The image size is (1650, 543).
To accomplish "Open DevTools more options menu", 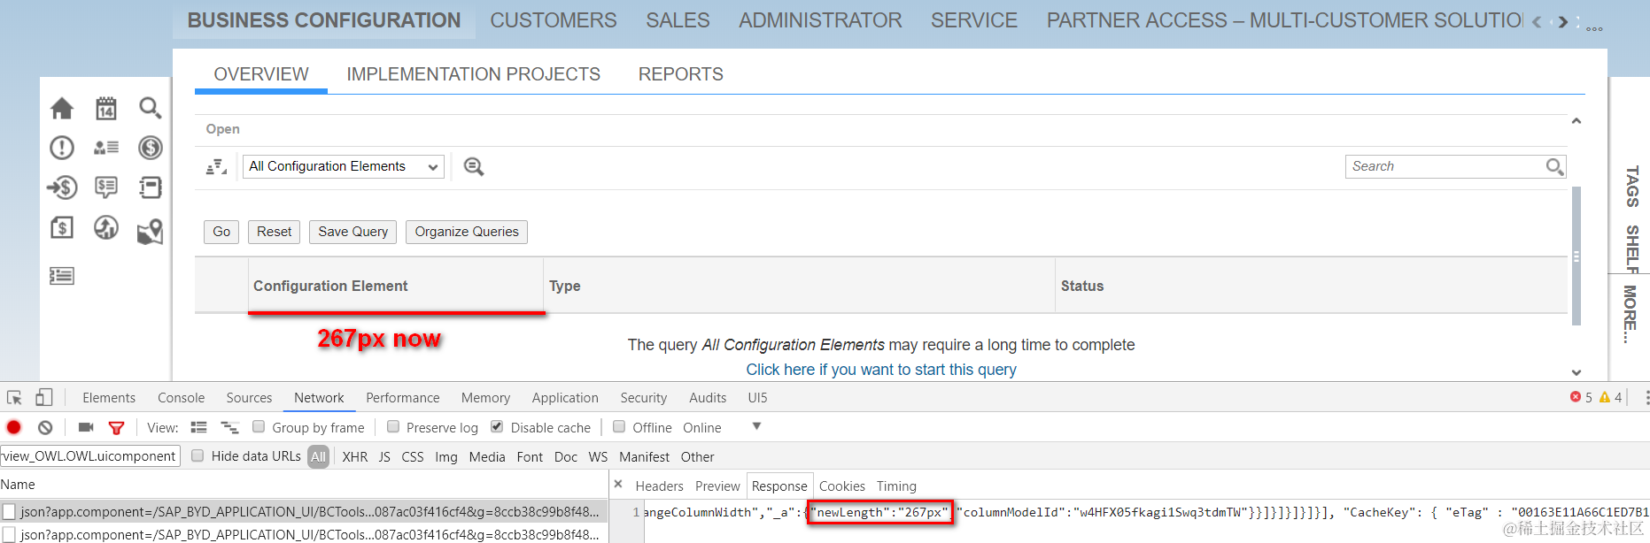I will click(1646, 398).
